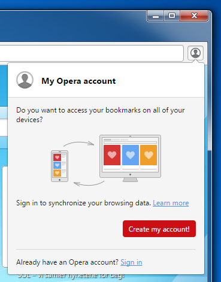Viewport: 221px width, 282px height.
Task: Maximize the browser window
Action: pos(172,16)
